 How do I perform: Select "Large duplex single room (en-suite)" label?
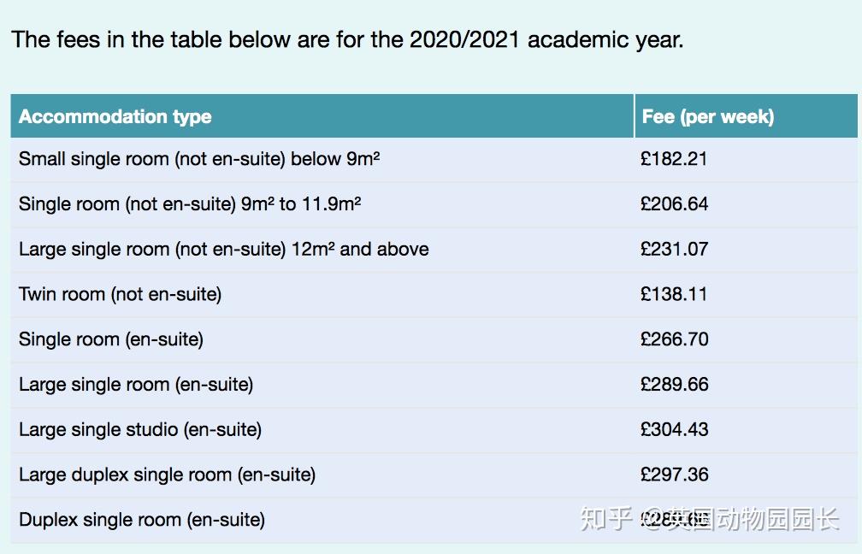(168, 475)
